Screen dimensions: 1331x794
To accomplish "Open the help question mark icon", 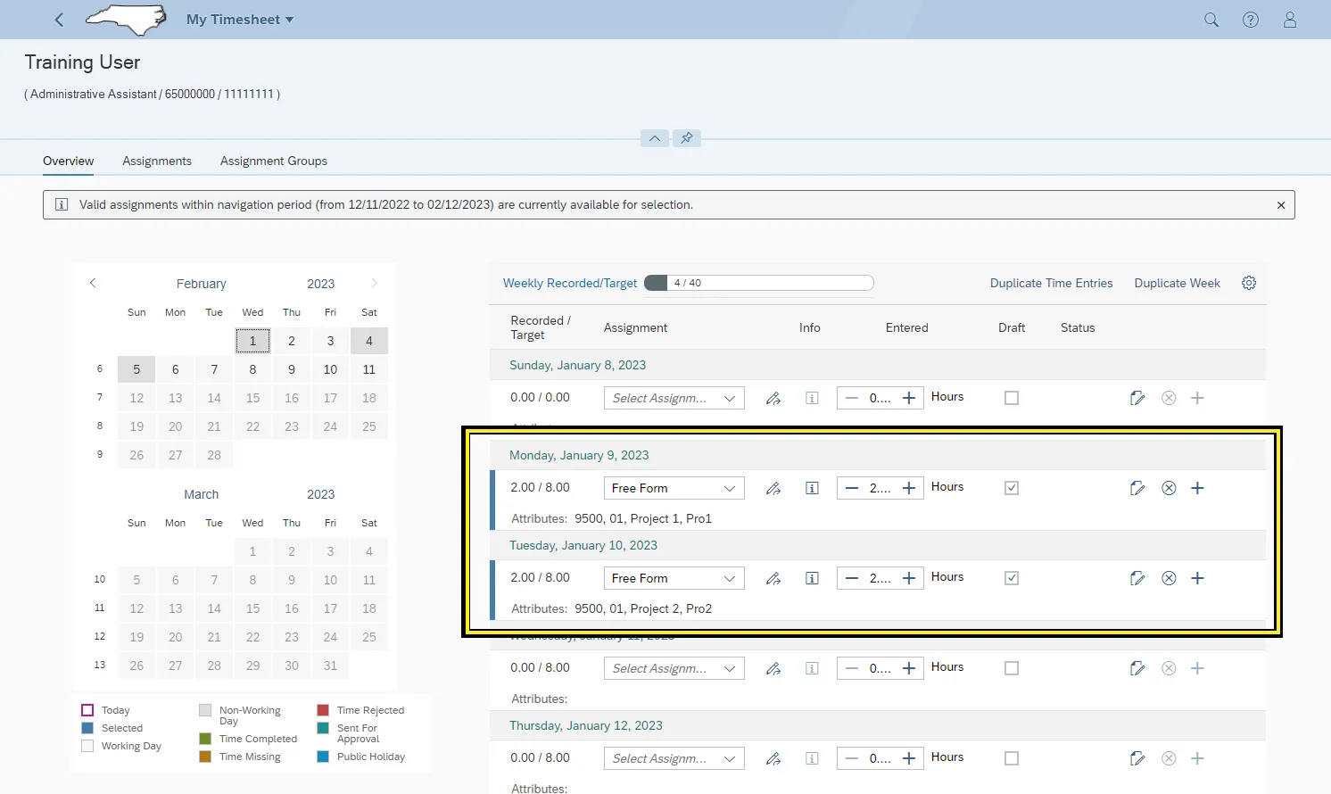I will point(1250,20).
